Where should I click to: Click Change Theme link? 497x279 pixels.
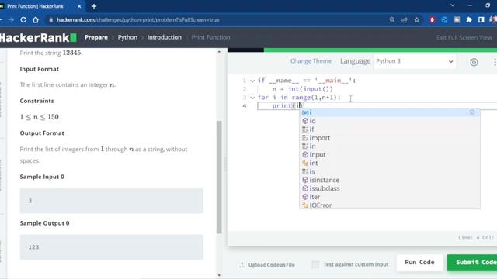pos(311,61)
